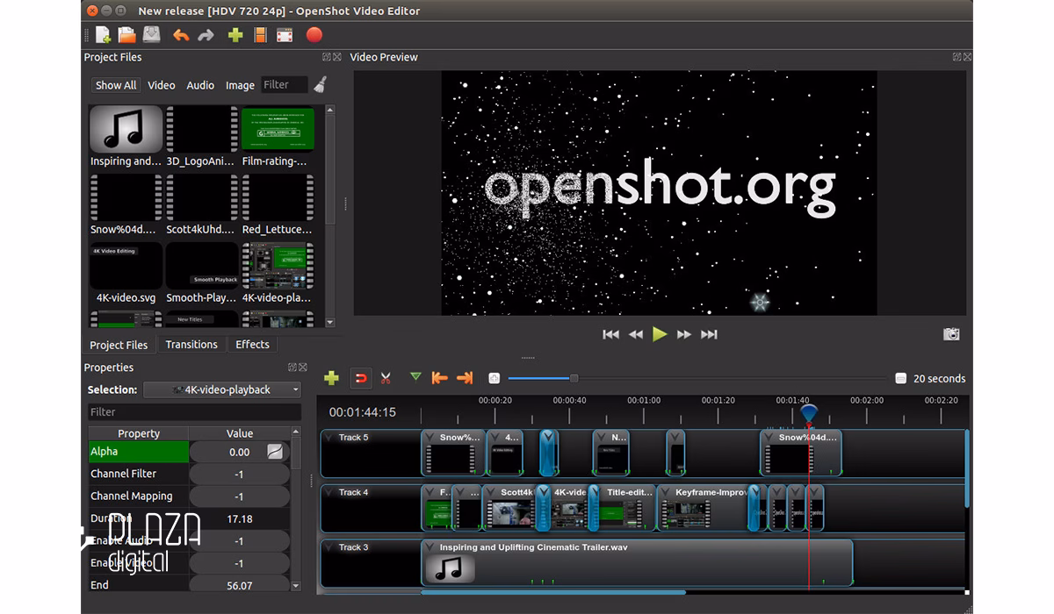The image size is (1054, 614).
Task: Add a marker with the green triangle icon
Action: coord(415,377)
